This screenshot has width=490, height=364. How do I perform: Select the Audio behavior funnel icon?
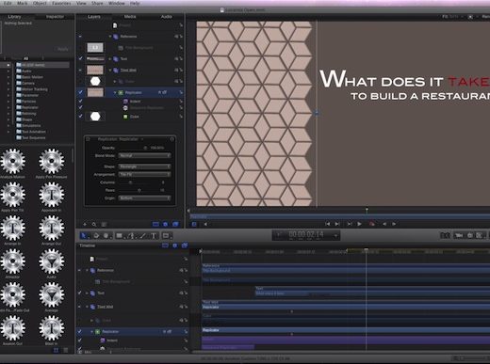pos(52,261)
